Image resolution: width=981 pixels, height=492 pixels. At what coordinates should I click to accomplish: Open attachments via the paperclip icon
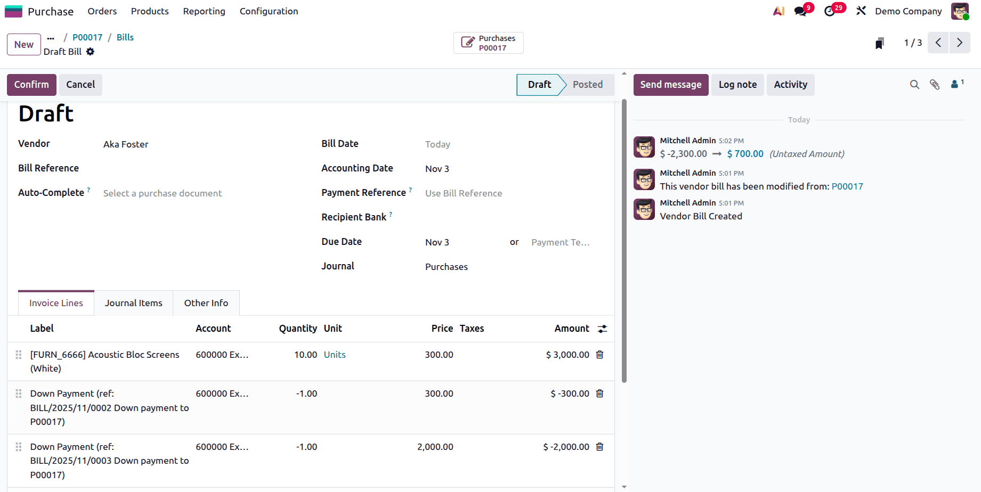pyautogui.click(x=935, y=84)
